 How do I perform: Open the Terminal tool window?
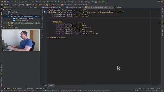[29, 88]
